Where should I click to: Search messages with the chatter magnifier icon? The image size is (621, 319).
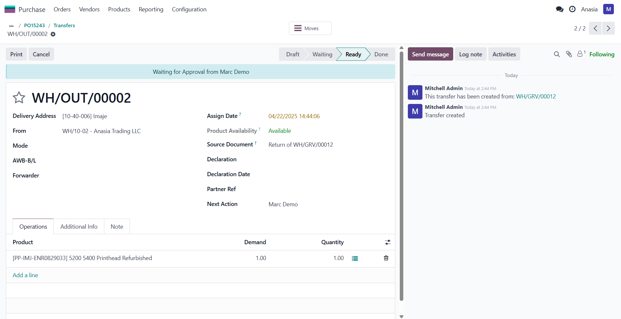[x=557, y=54]
